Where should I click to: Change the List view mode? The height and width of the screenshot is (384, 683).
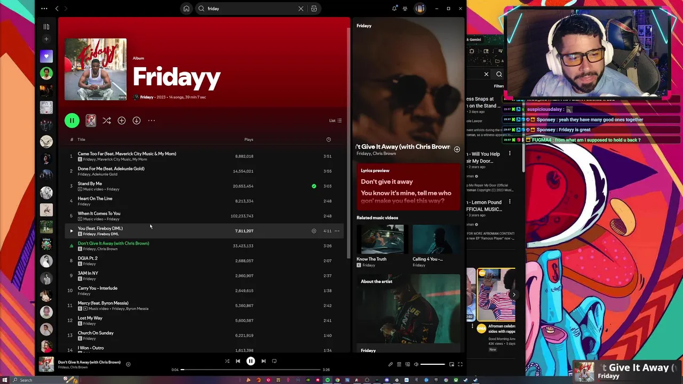tap(335, 121)
